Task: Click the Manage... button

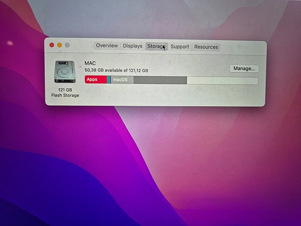Action: pos(244,69)
